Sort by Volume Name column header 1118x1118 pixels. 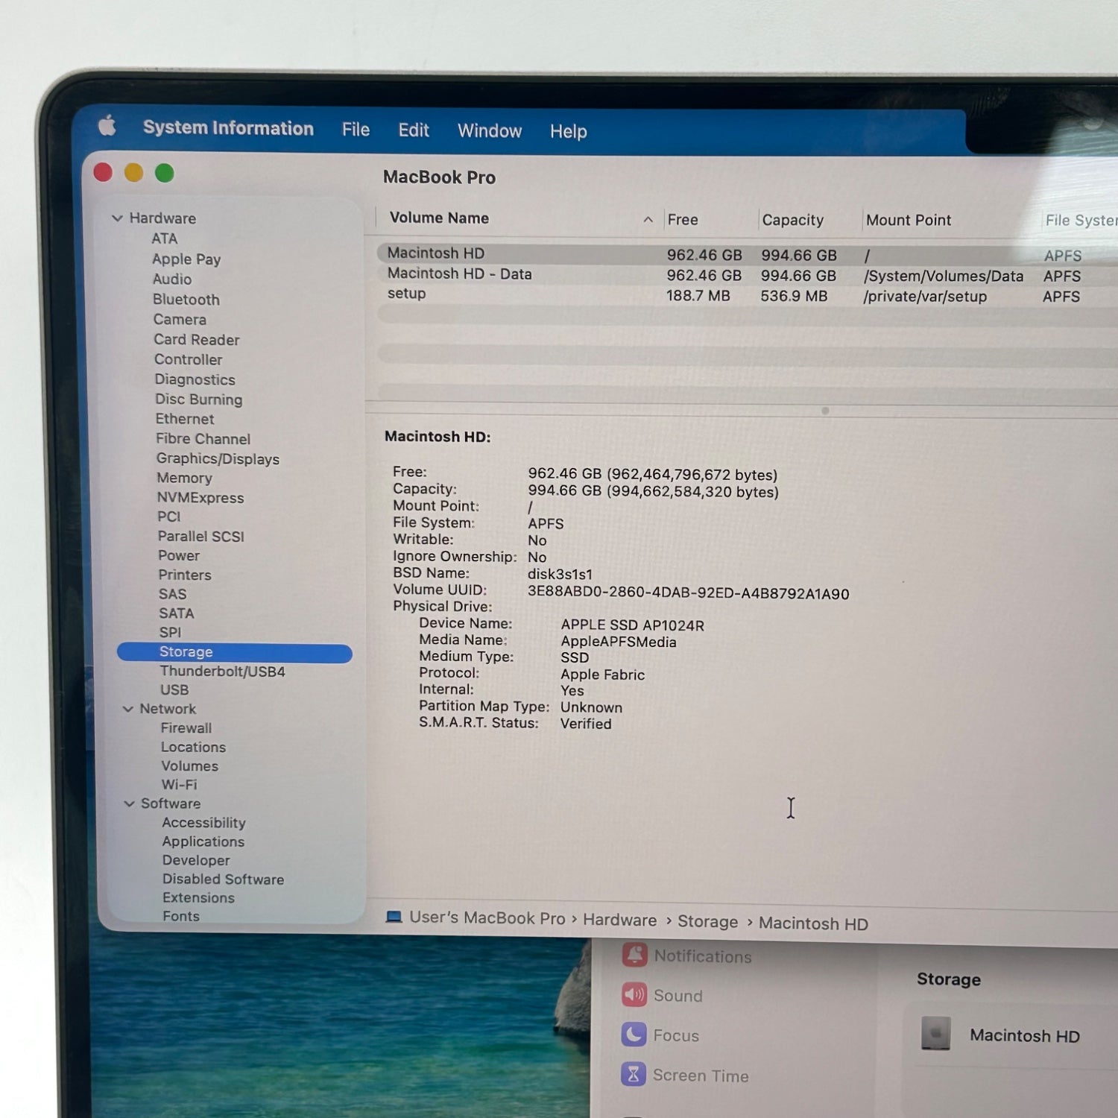(439, 218)
